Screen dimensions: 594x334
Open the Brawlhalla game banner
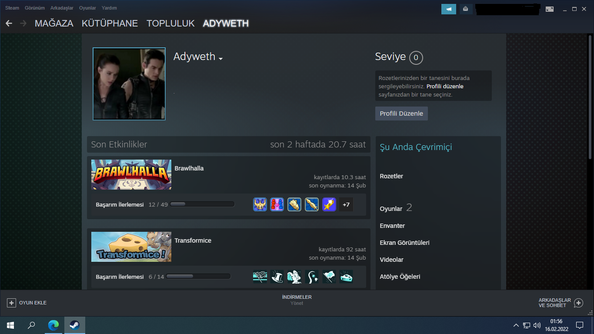131,174
